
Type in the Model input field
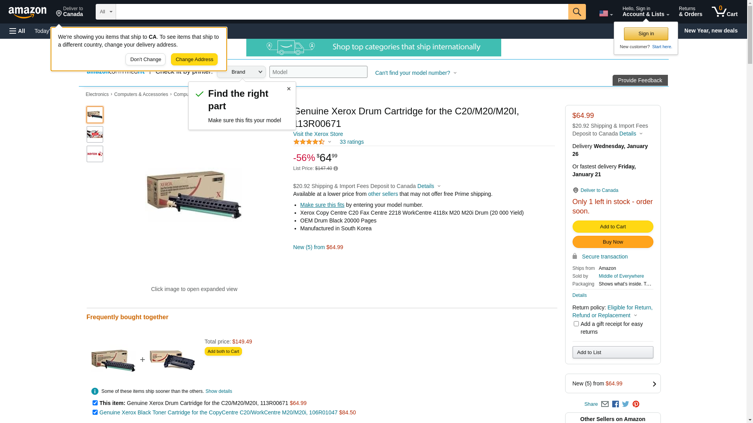click(318, 72)
